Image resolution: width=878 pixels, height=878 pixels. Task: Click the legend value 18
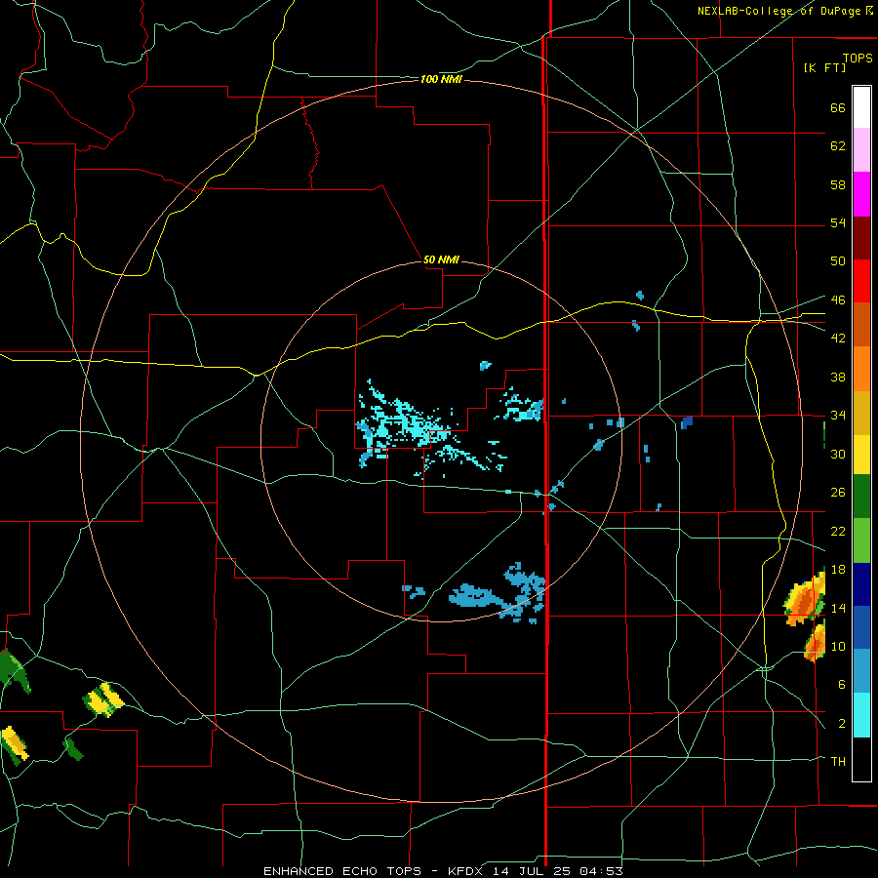coord(838,570)
